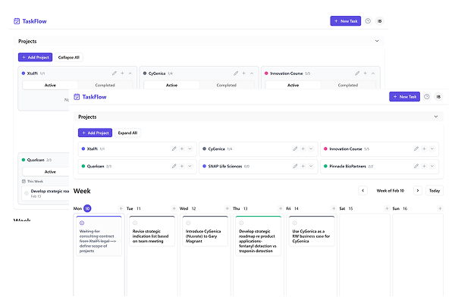The image size is (455, 303).
Task: Click Add Project in back window
Action: [36, 57]
